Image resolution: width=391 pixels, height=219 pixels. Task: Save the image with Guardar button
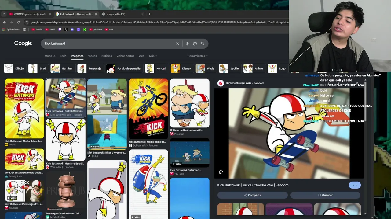pyautogui.click(x=325, y=195)
